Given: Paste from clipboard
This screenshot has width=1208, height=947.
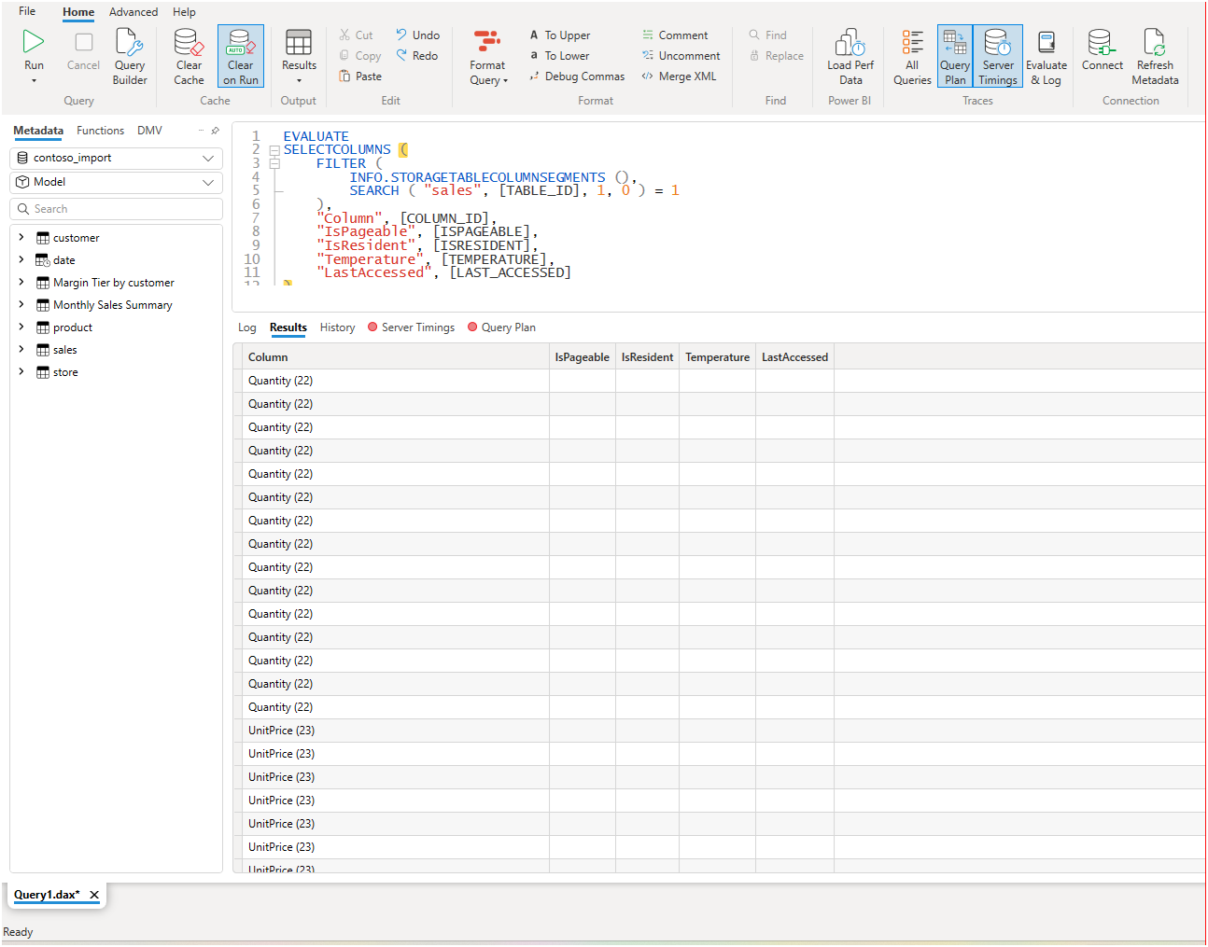Looking at the screenshot, I should pyautogui.click(x=360, y=77).
